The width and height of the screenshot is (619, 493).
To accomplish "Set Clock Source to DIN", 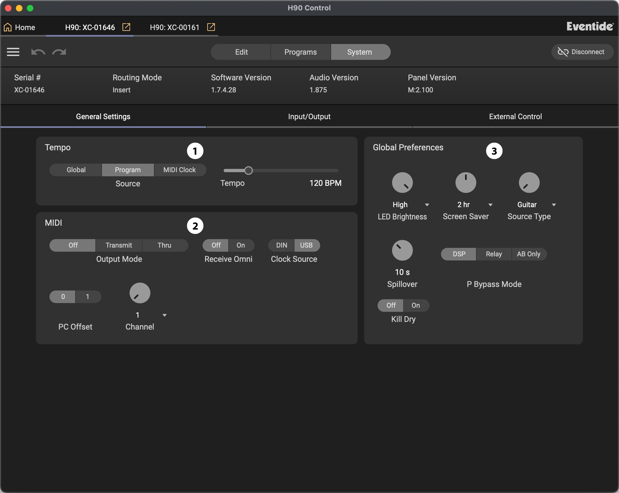I will 281,245.
